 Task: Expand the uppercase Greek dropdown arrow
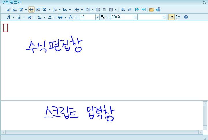[13, 17]
